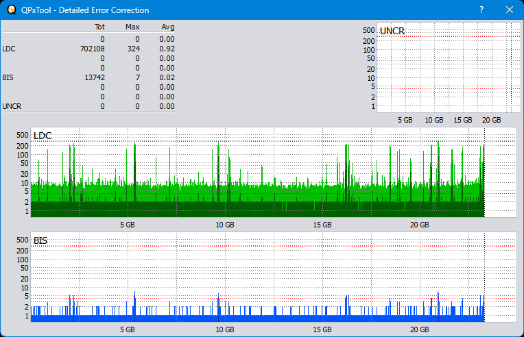Click the Max column header
Screen dimensions: 524x337
pos(132,27)
